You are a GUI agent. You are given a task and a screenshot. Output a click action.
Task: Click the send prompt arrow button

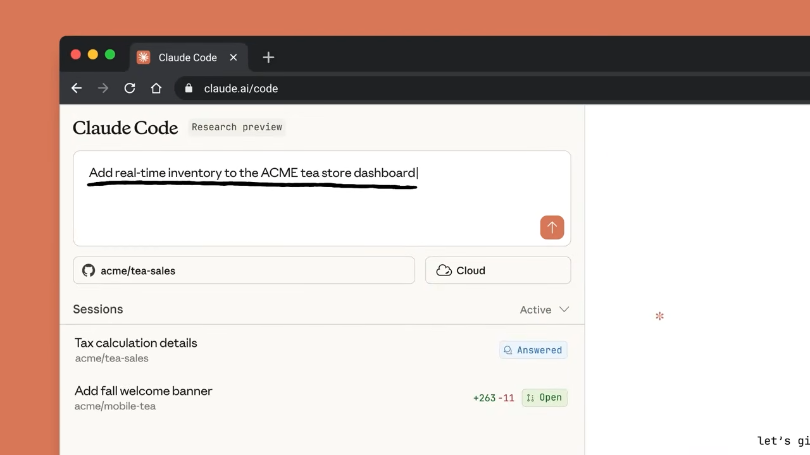(x=552, y=227)
